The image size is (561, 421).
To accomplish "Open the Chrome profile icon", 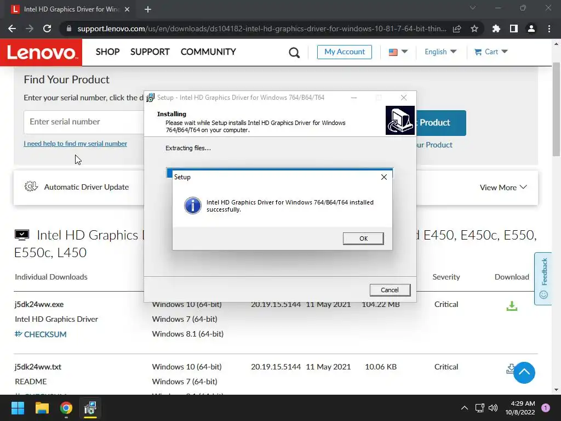I will tap(531, 29).
